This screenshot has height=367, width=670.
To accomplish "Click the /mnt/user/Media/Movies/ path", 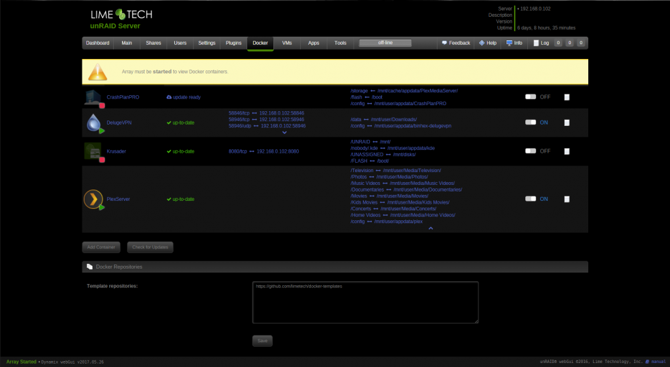I will click(402, 196).
